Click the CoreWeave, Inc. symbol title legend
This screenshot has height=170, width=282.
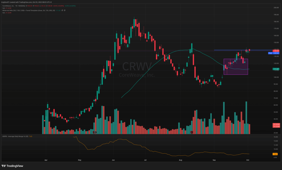11,6
